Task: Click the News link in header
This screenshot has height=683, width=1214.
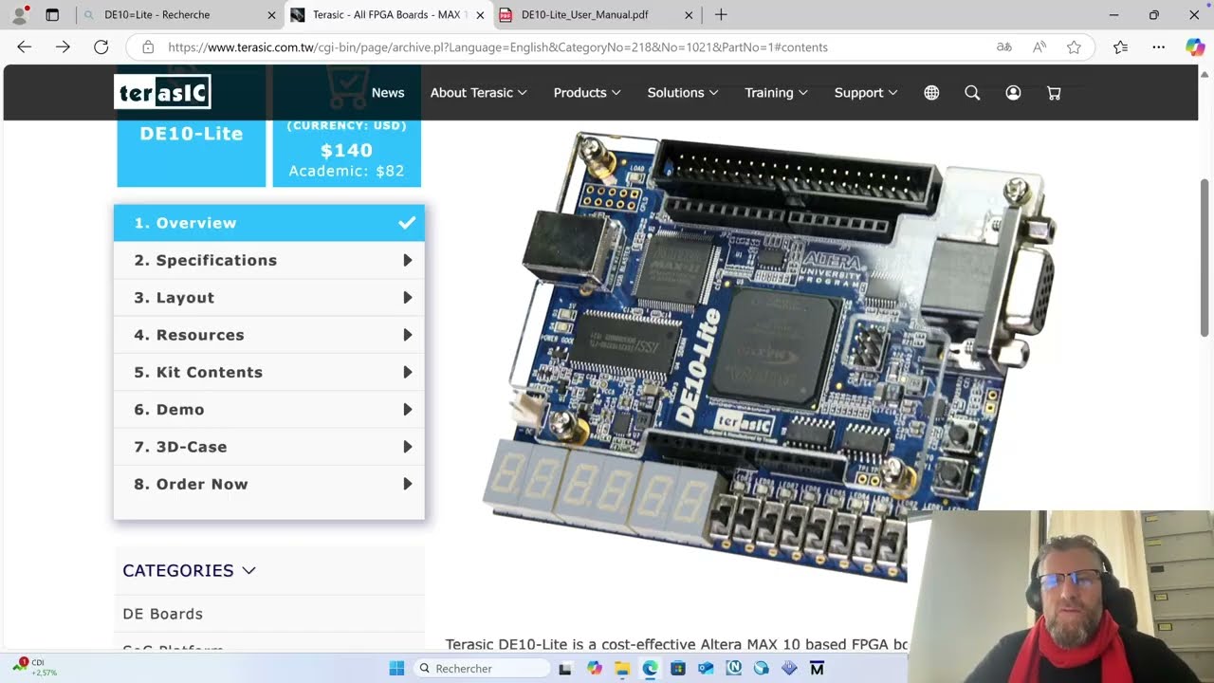Action: [388, 92]
